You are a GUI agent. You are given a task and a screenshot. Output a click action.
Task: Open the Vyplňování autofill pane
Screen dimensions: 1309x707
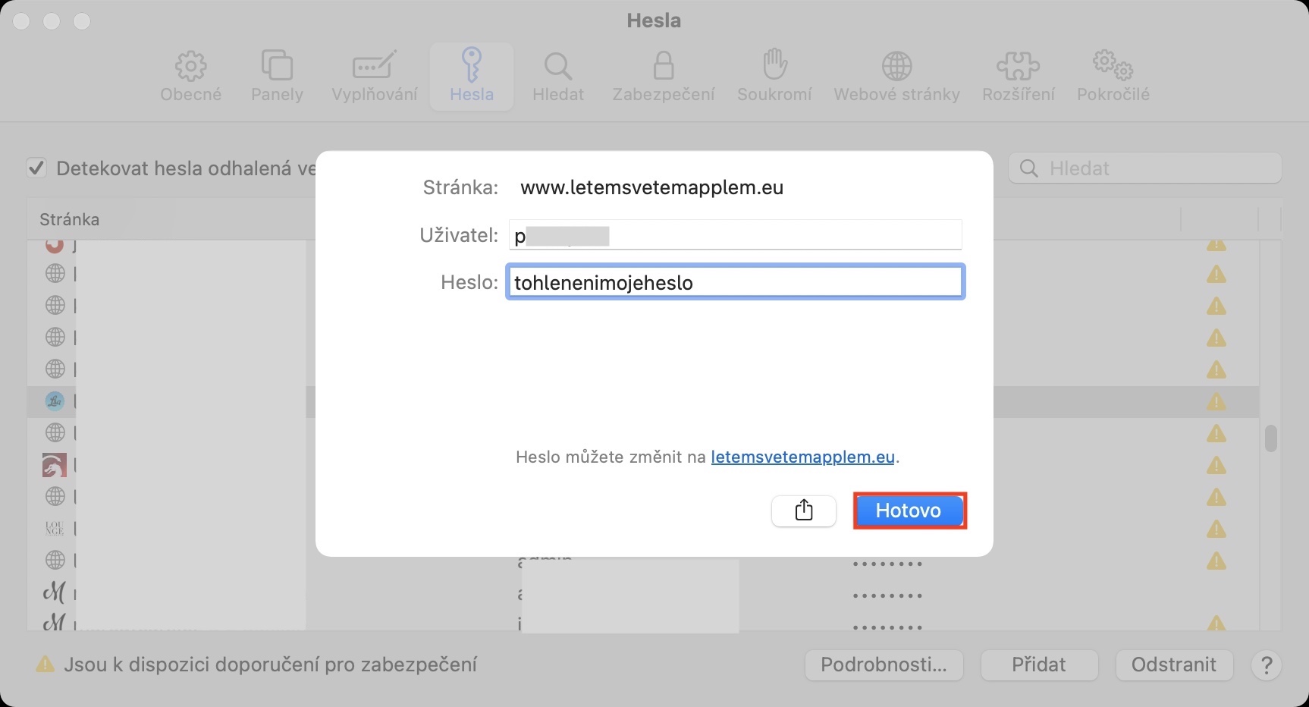tap(375, 77)
